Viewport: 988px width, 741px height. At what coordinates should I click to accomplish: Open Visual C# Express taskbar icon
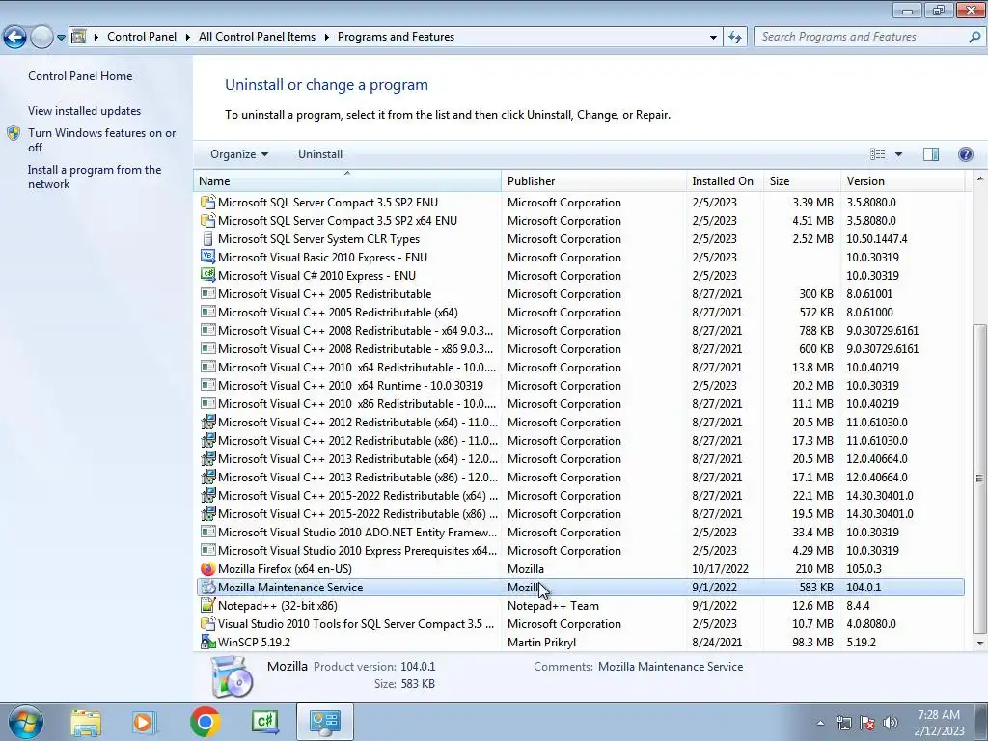(264, 722)
